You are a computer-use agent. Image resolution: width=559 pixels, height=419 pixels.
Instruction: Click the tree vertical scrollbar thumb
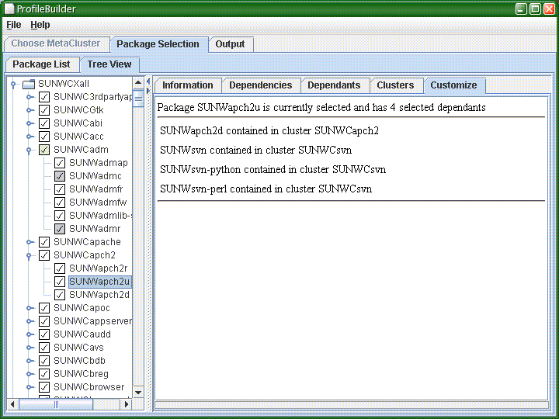point(138,99)
